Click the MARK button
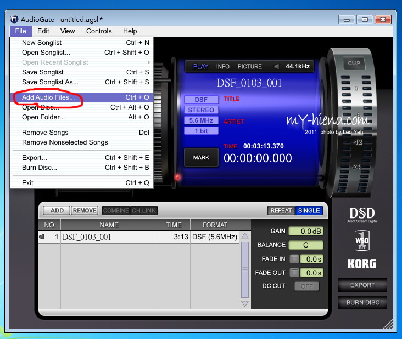 pyautogui.click(x=201, y=158)
